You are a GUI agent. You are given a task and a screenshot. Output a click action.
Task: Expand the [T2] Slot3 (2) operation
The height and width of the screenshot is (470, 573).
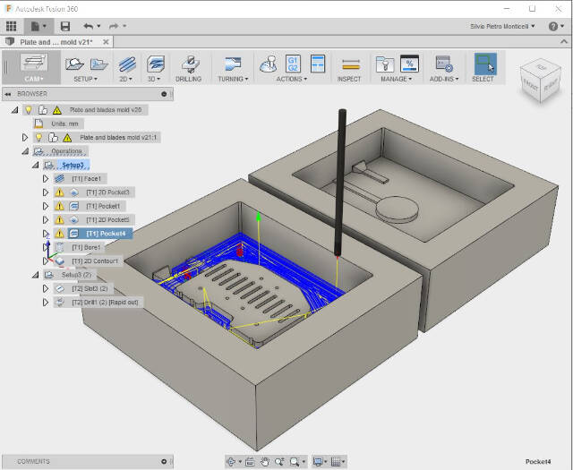click(46, 288)
